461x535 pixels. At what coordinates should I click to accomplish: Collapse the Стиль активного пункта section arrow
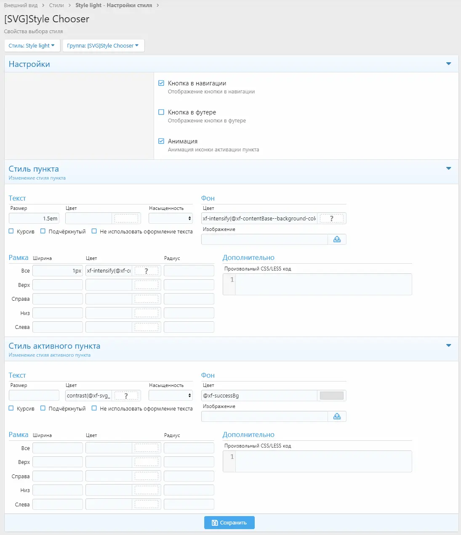tap(448, 346)
